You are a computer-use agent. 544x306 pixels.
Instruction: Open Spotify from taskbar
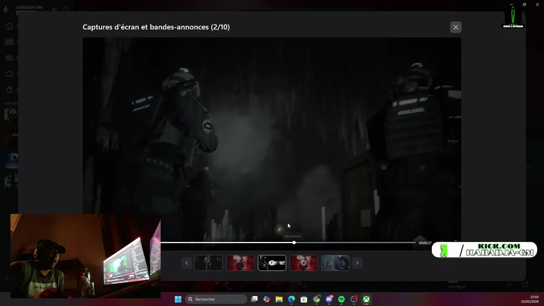[341, 299]
